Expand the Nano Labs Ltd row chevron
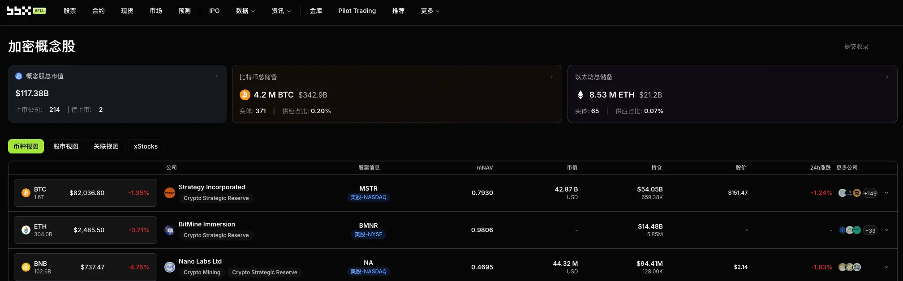The width and height of the screenshot is (903, 281). tap(886, 267)
